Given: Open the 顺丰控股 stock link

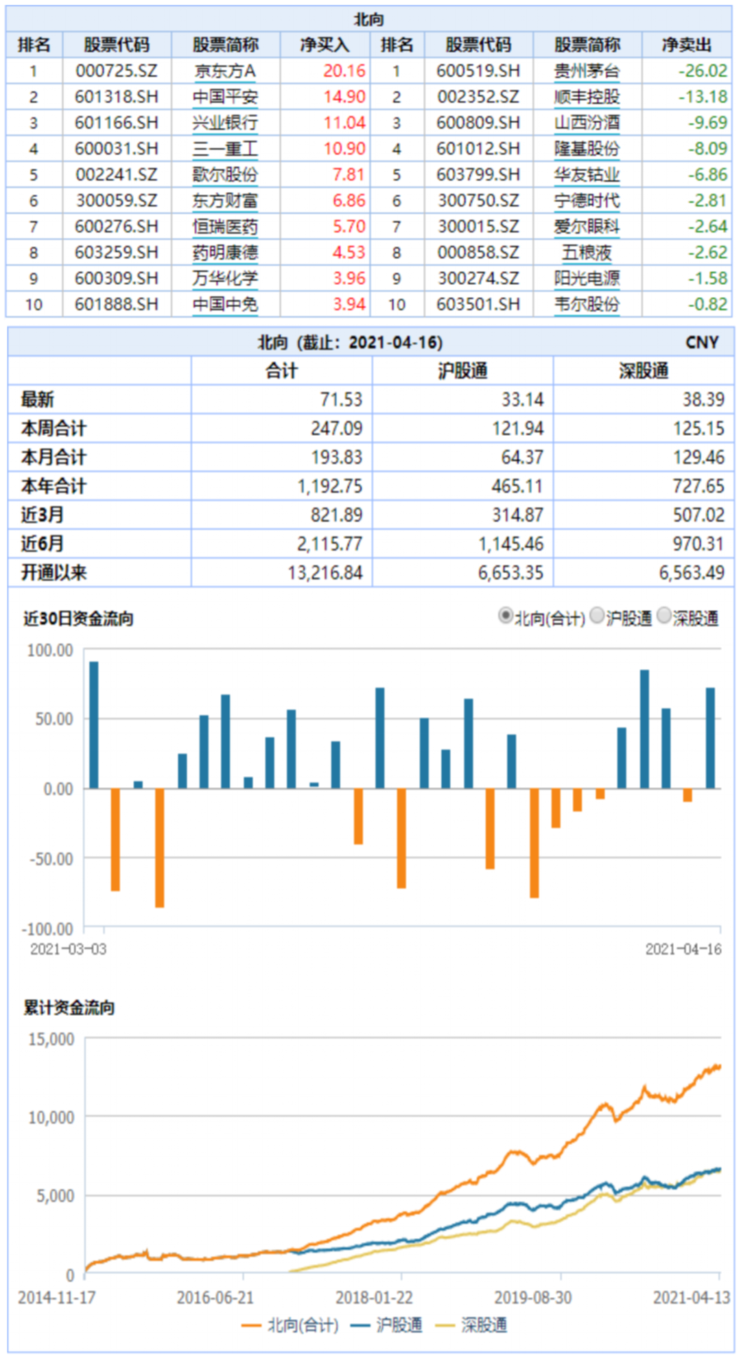Looking at the screenshot, I should click(587, 97).
